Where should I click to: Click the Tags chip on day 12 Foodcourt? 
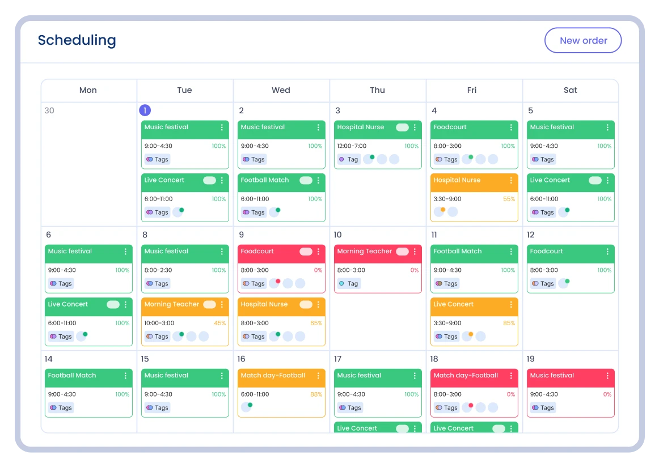543,284
